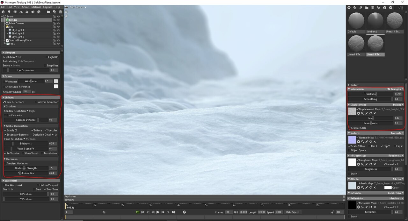Reload the normal map texture
The height and width of the screenshot is (221, 408).
(x=370, y=142)
